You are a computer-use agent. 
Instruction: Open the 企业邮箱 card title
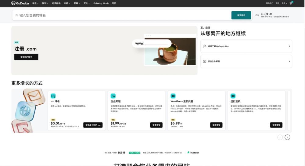(x=116, y=101)
